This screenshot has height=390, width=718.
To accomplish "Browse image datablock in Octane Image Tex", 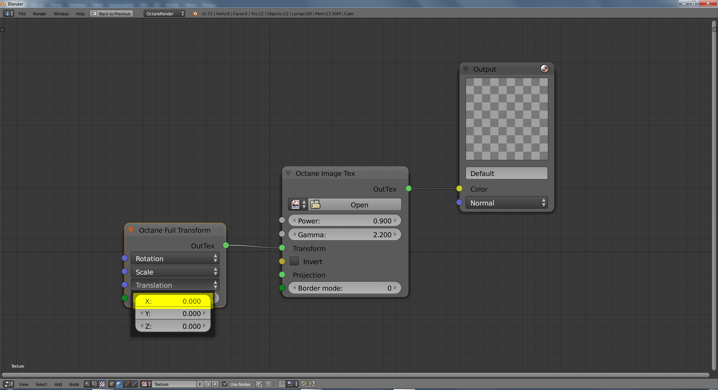I will (x=298, y=204).
